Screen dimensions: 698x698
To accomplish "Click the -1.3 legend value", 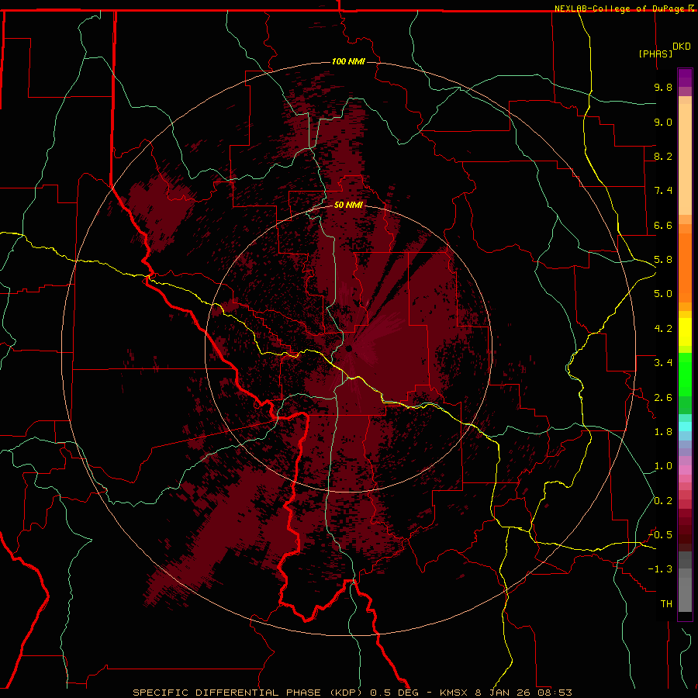I will click(660, 569).
